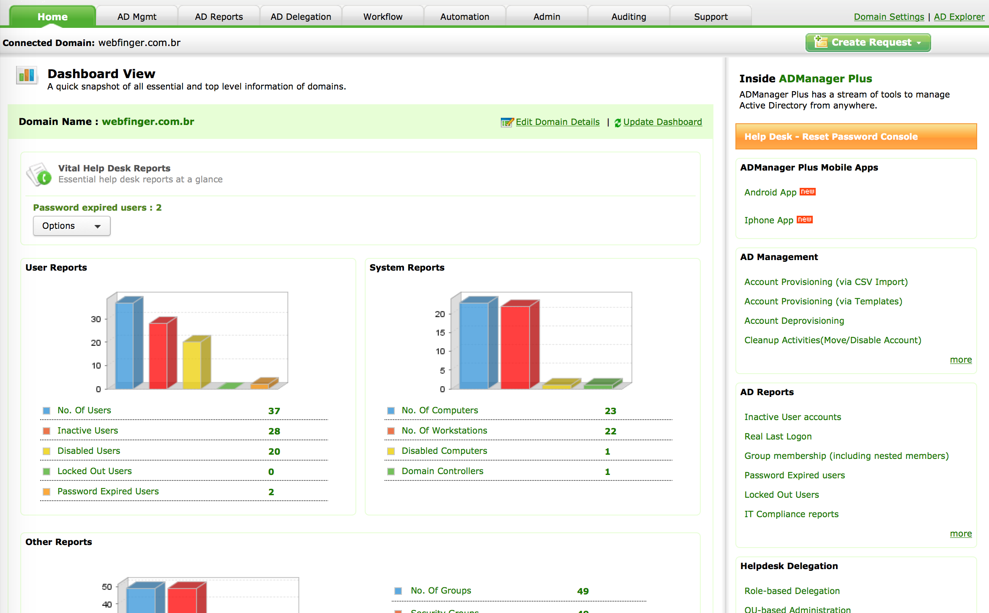Open Group membership (including nested members)
The width and height of the screenshot is (989, 613).
[846, 456]
